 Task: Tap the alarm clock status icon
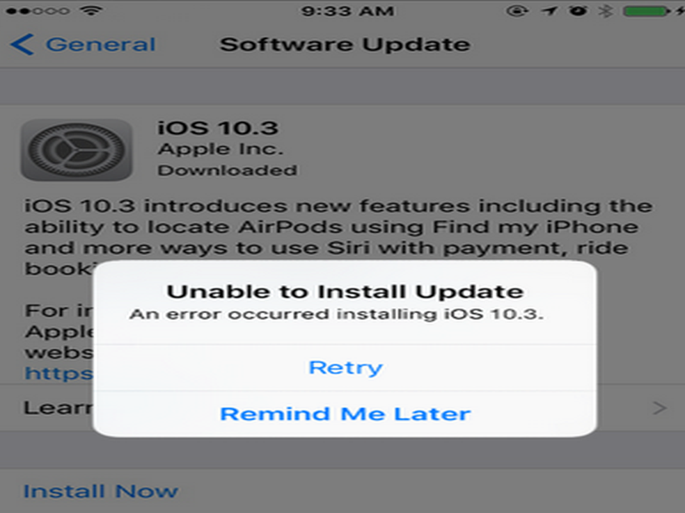click(x=578, y=10)
